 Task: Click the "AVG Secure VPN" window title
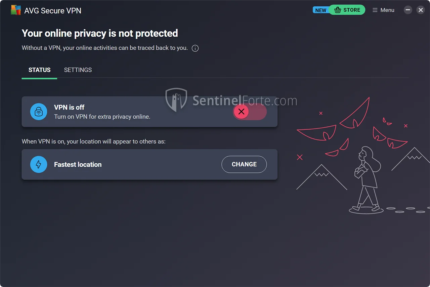[53, 10]
